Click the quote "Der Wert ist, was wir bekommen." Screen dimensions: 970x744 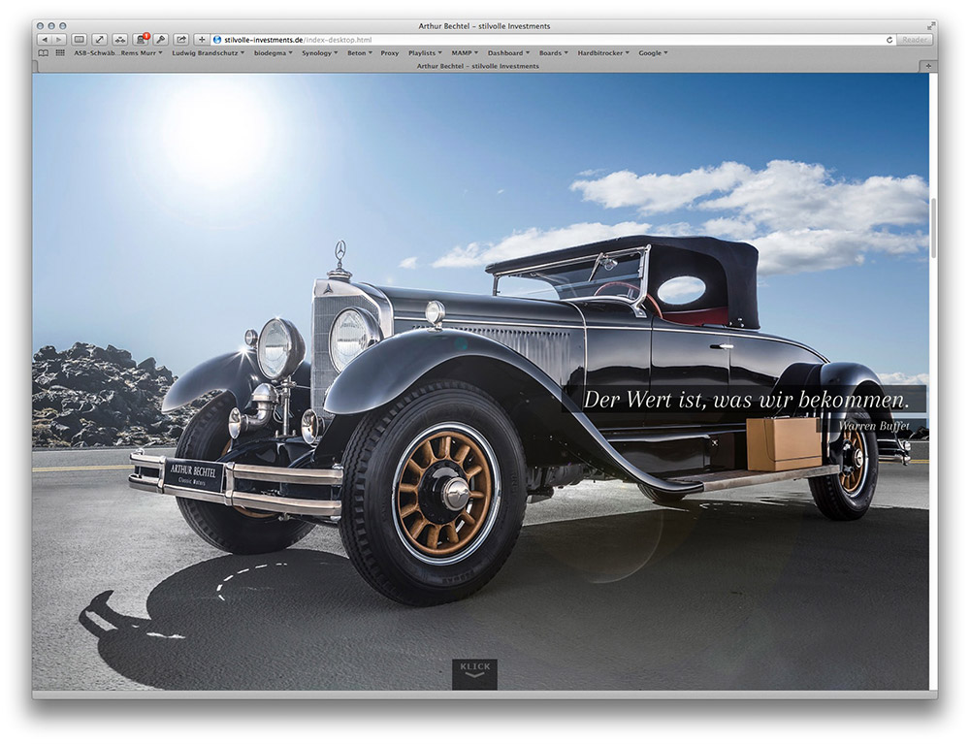point(746,400)
